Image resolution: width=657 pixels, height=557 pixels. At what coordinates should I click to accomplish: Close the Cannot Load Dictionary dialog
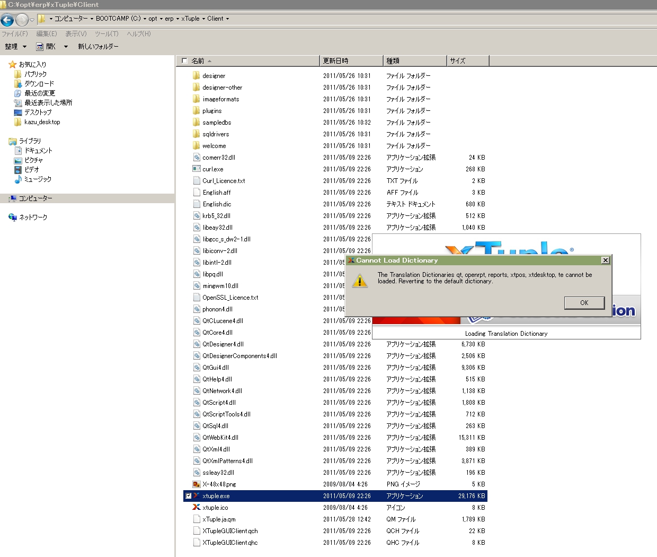pos(605,260)
